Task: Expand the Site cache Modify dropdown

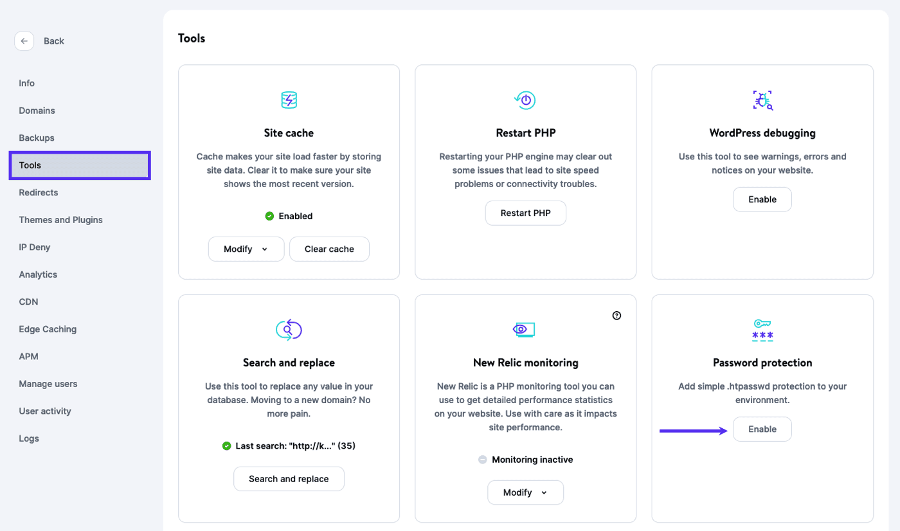Action: click(x=246, y=249)
